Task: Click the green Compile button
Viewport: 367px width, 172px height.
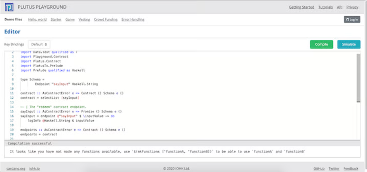Action: 321,44
